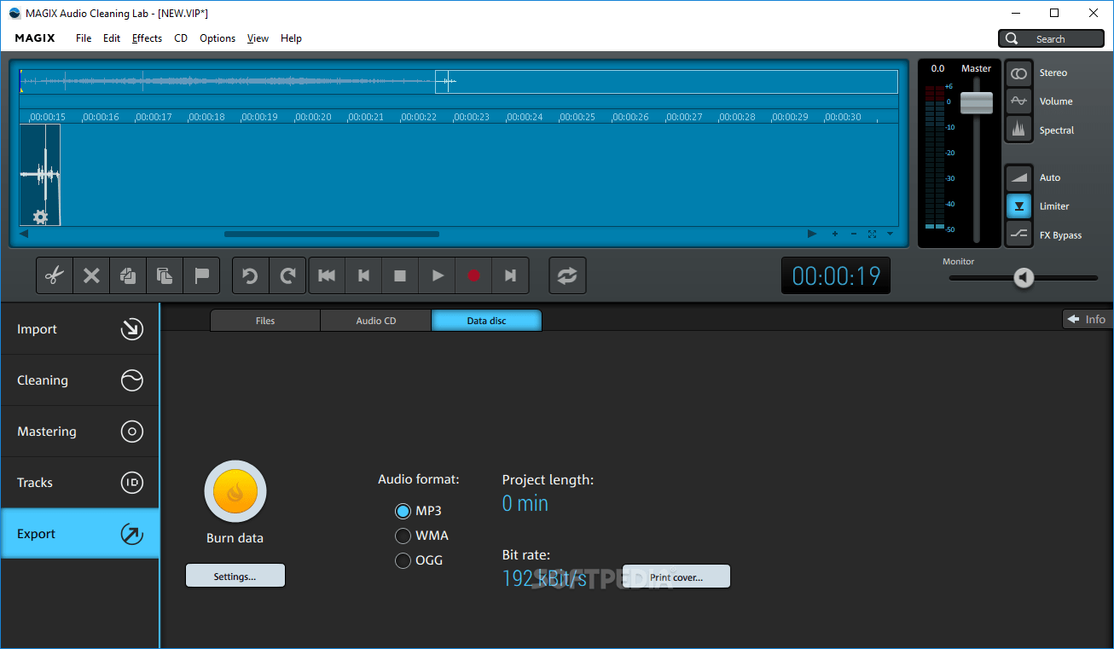
Task: Select the Cut tool
Action: click(54, 275)
